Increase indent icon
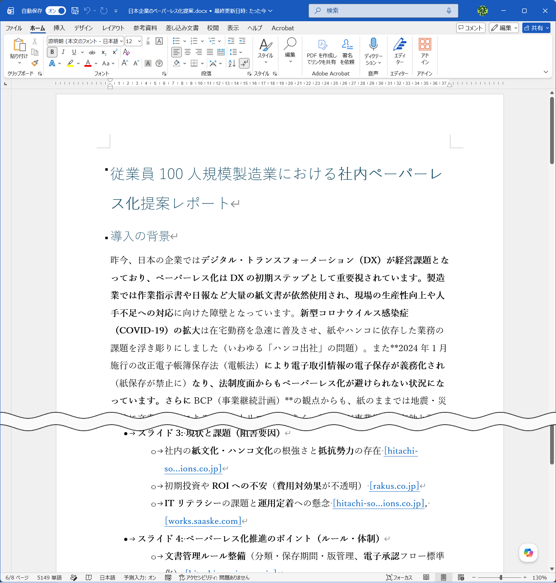The image size is (556, 583). tap(242, 41)
